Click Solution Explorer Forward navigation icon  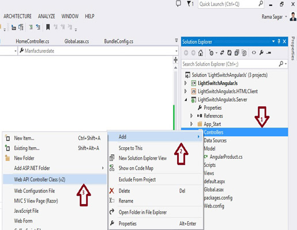(193, 52)
